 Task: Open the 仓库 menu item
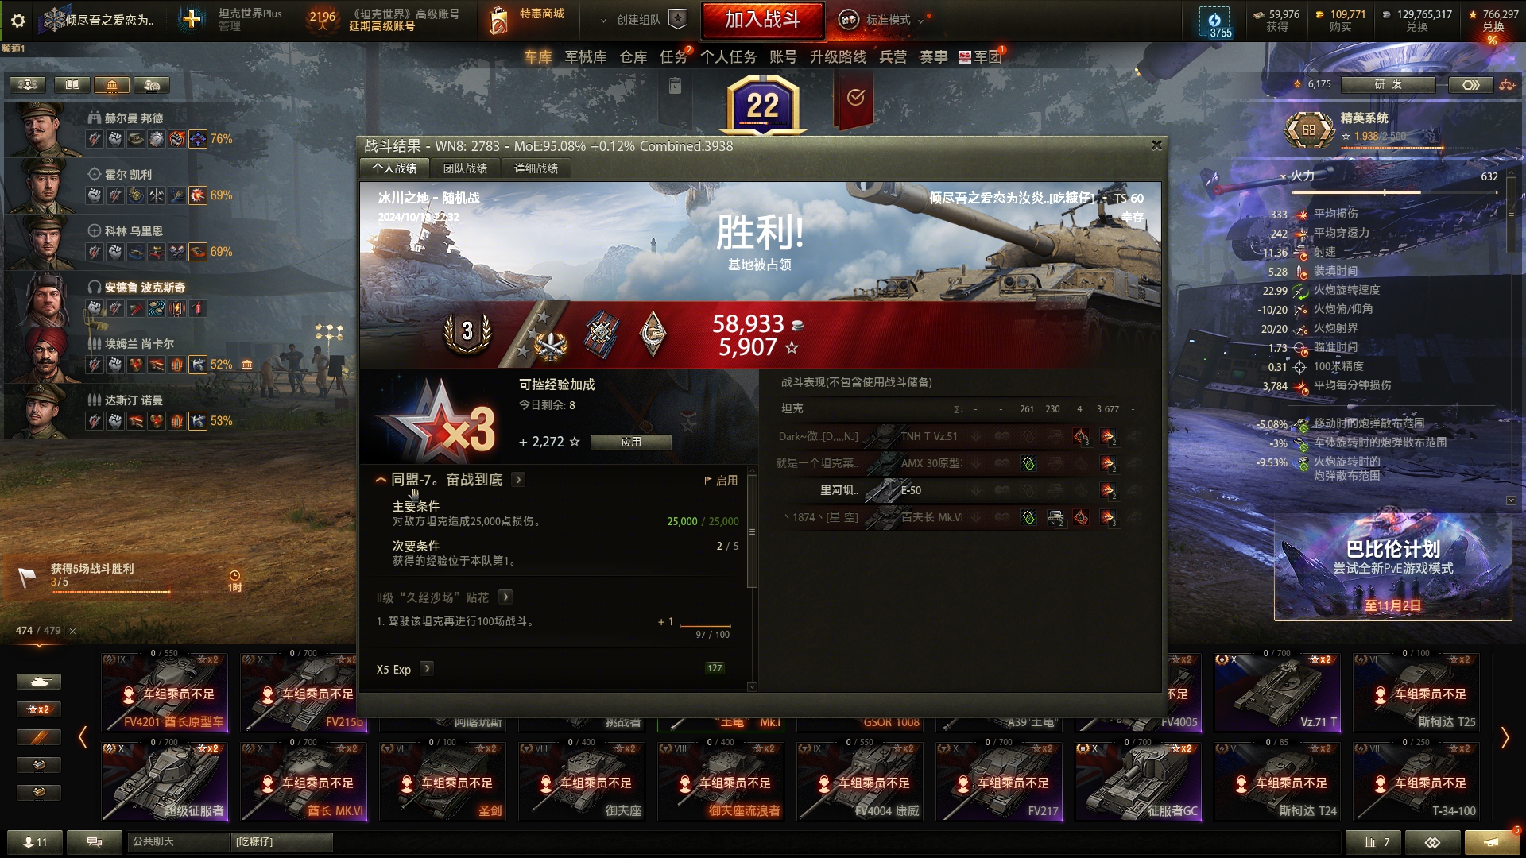coord(633,57)
